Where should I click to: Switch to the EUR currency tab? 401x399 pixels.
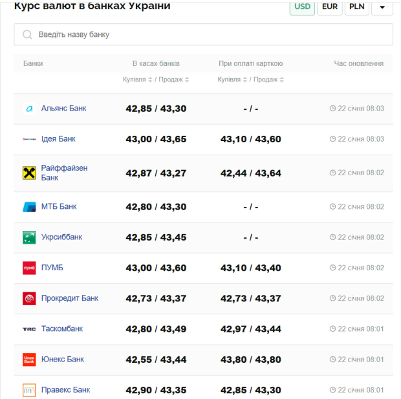(330, 7)
